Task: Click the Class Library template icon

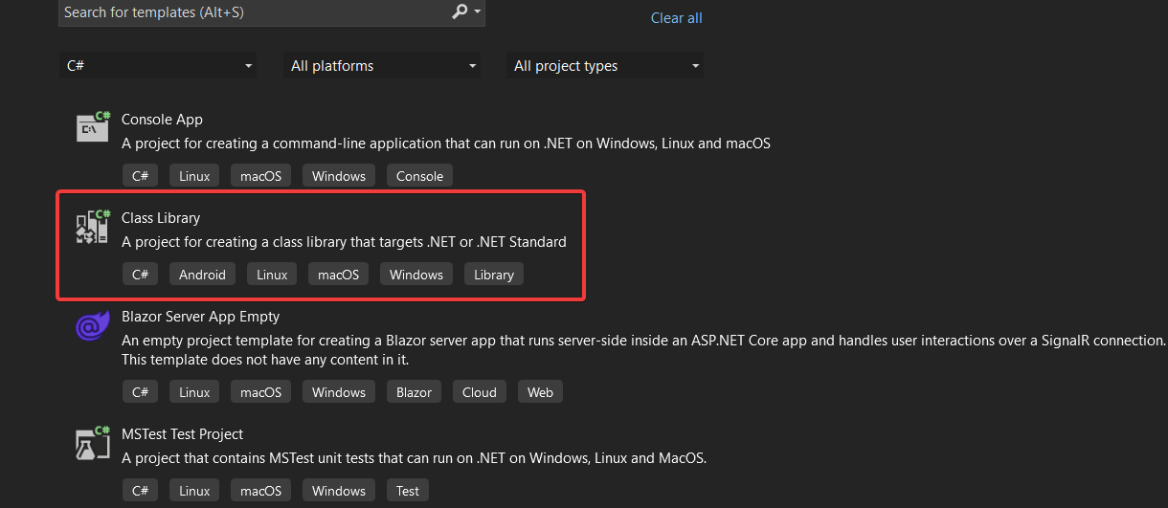Action: pyautogui.click(x=93, y=226)
